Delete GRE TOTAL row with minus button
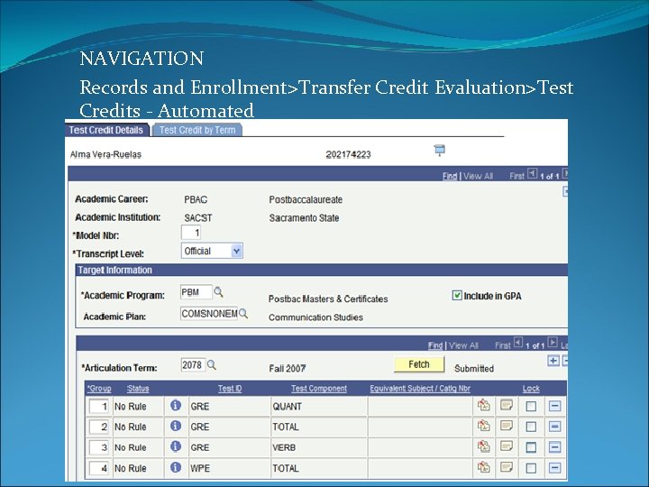The image size is (649, 487). tap(554, 427)
